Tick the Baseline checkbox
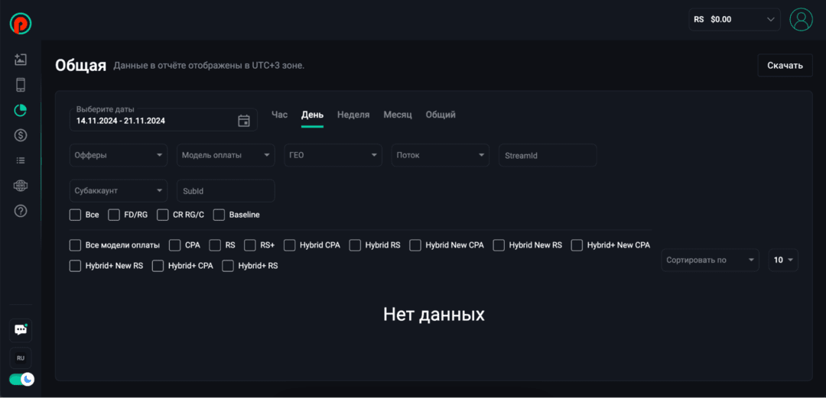This screenshot has width=826, height=398. click(x=220, y=215)
